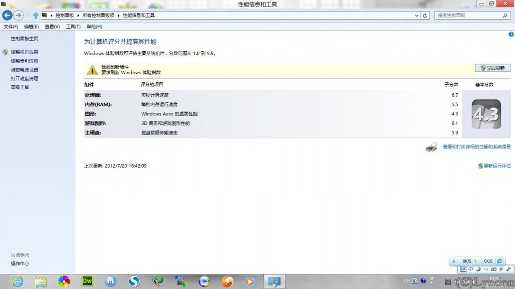The image size is (515, 289).
Task: Click the printer icon for detailed report
Action: point(431,147)
